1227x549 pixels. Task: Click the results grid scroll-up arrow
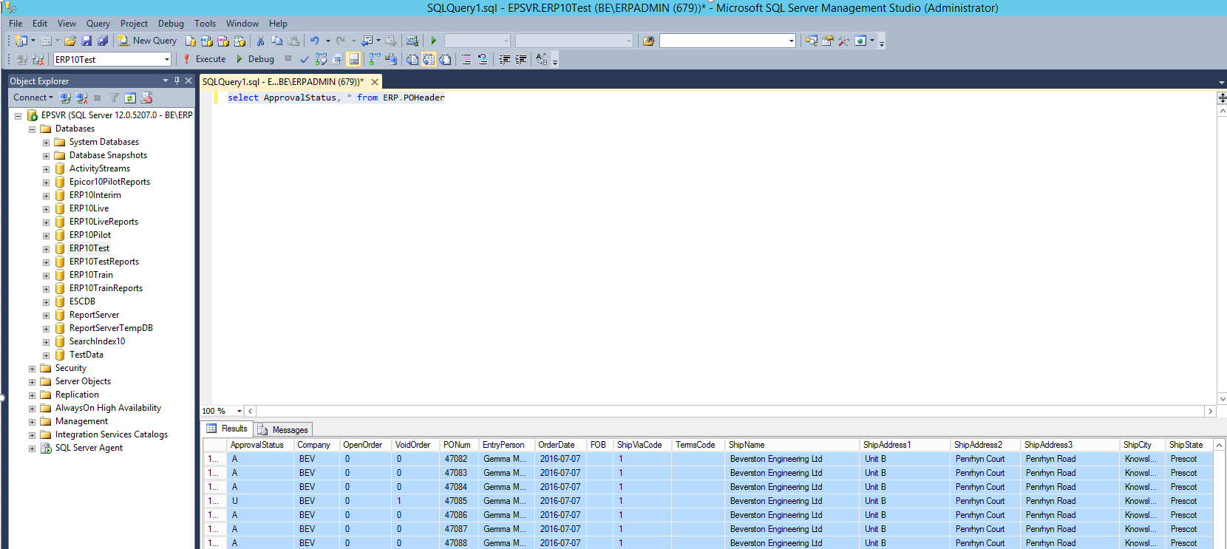(x=1220, y=445)
